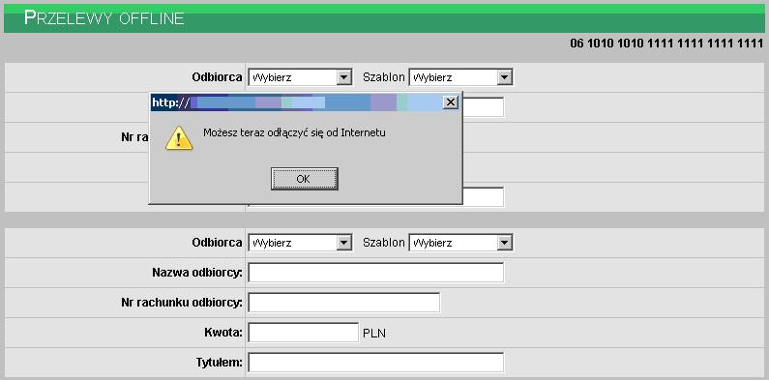Click the Szablon label in first form

pyautogui.click(x=384, y=77)
